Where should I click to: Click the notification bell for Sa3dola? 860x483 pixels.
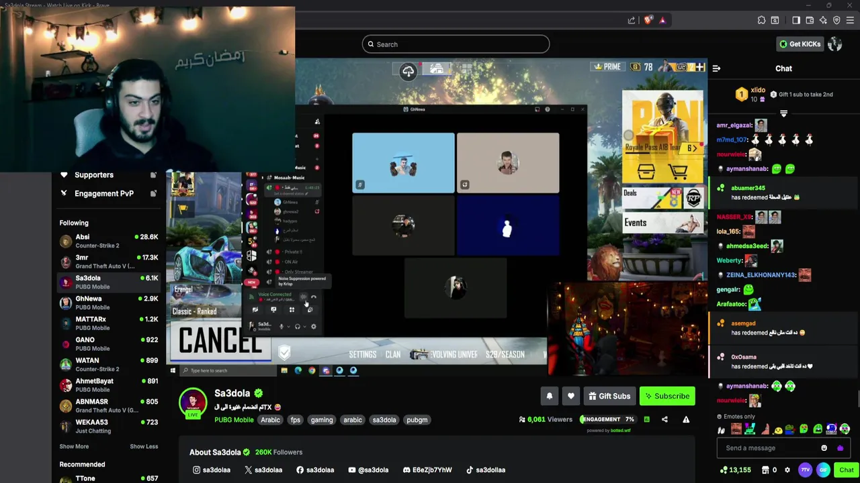point(549,396)
